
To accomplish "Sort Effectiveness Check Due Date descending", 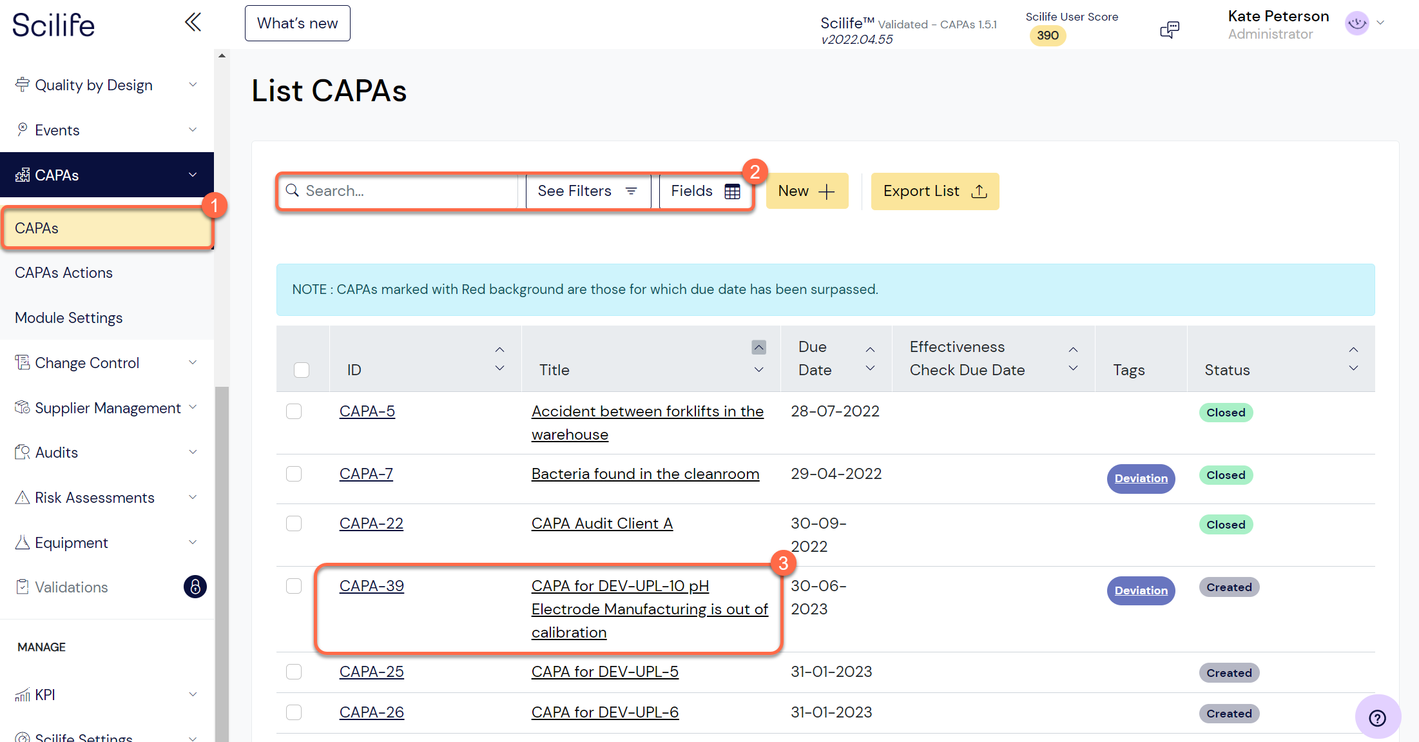I will coord(1074,368).
